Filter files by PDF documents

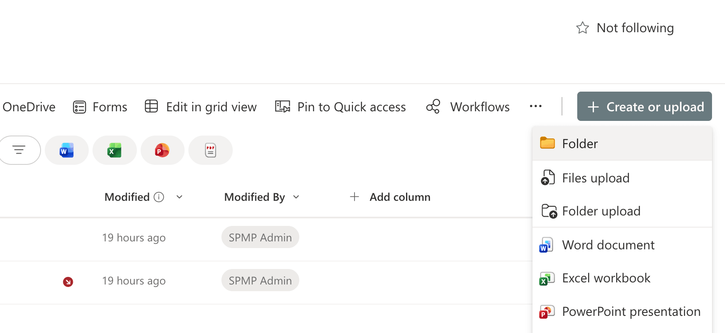[x=211, y=150]
